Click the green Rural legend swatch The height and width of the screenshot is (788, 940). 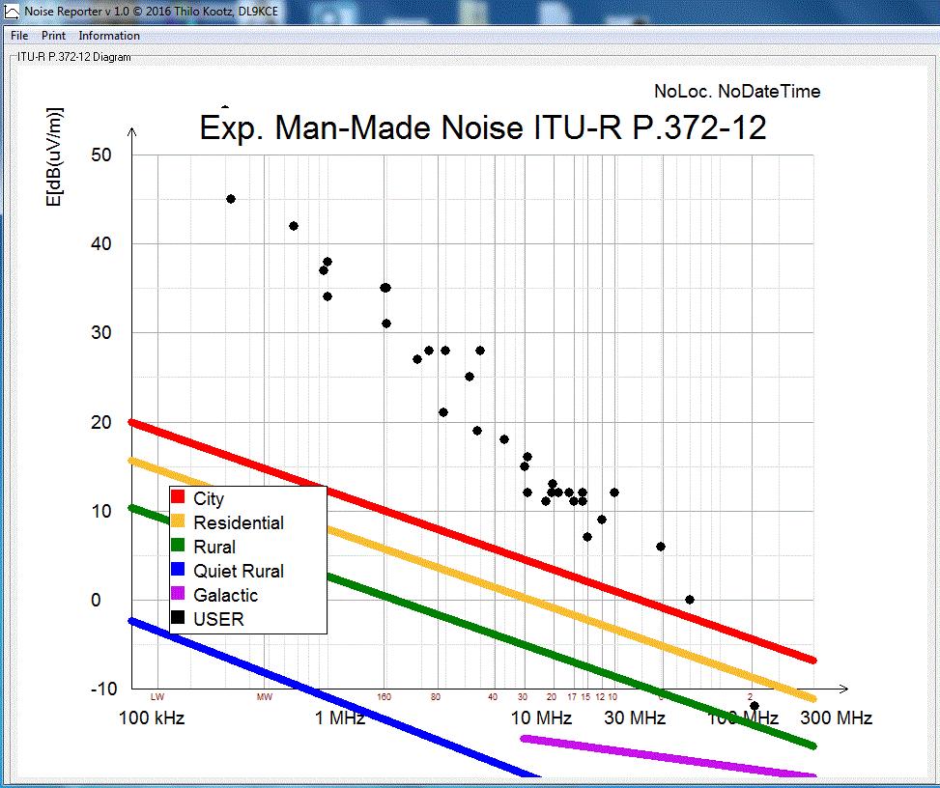pos(178,546)
